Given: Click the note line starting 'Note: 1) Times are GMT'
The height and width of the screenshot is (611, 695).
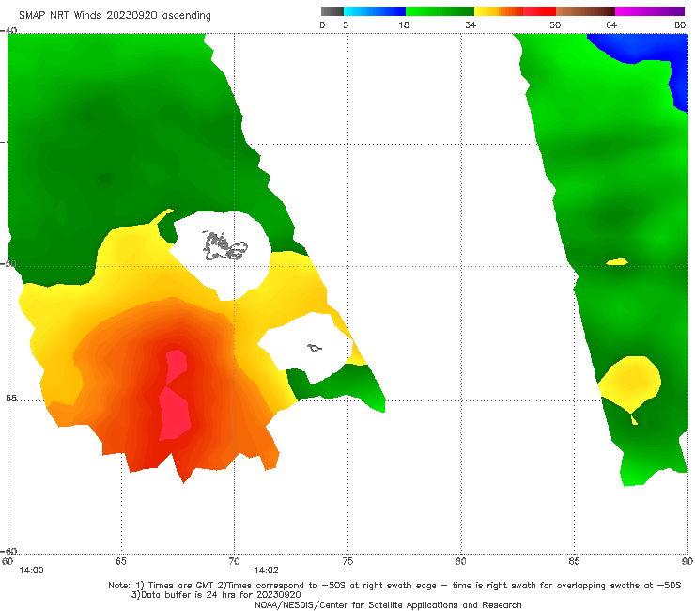Looking at the screenshot, I should click(x=394, y=586).
